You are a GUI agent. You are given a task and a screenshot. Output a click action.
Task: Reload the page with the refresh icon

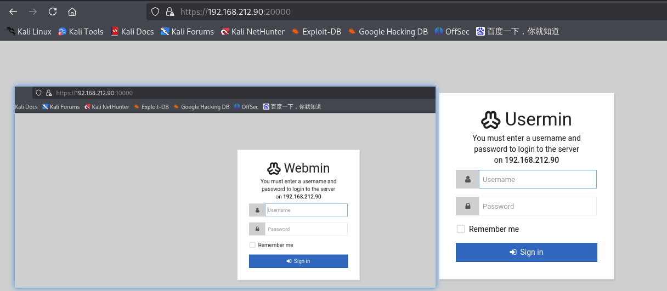53,12
